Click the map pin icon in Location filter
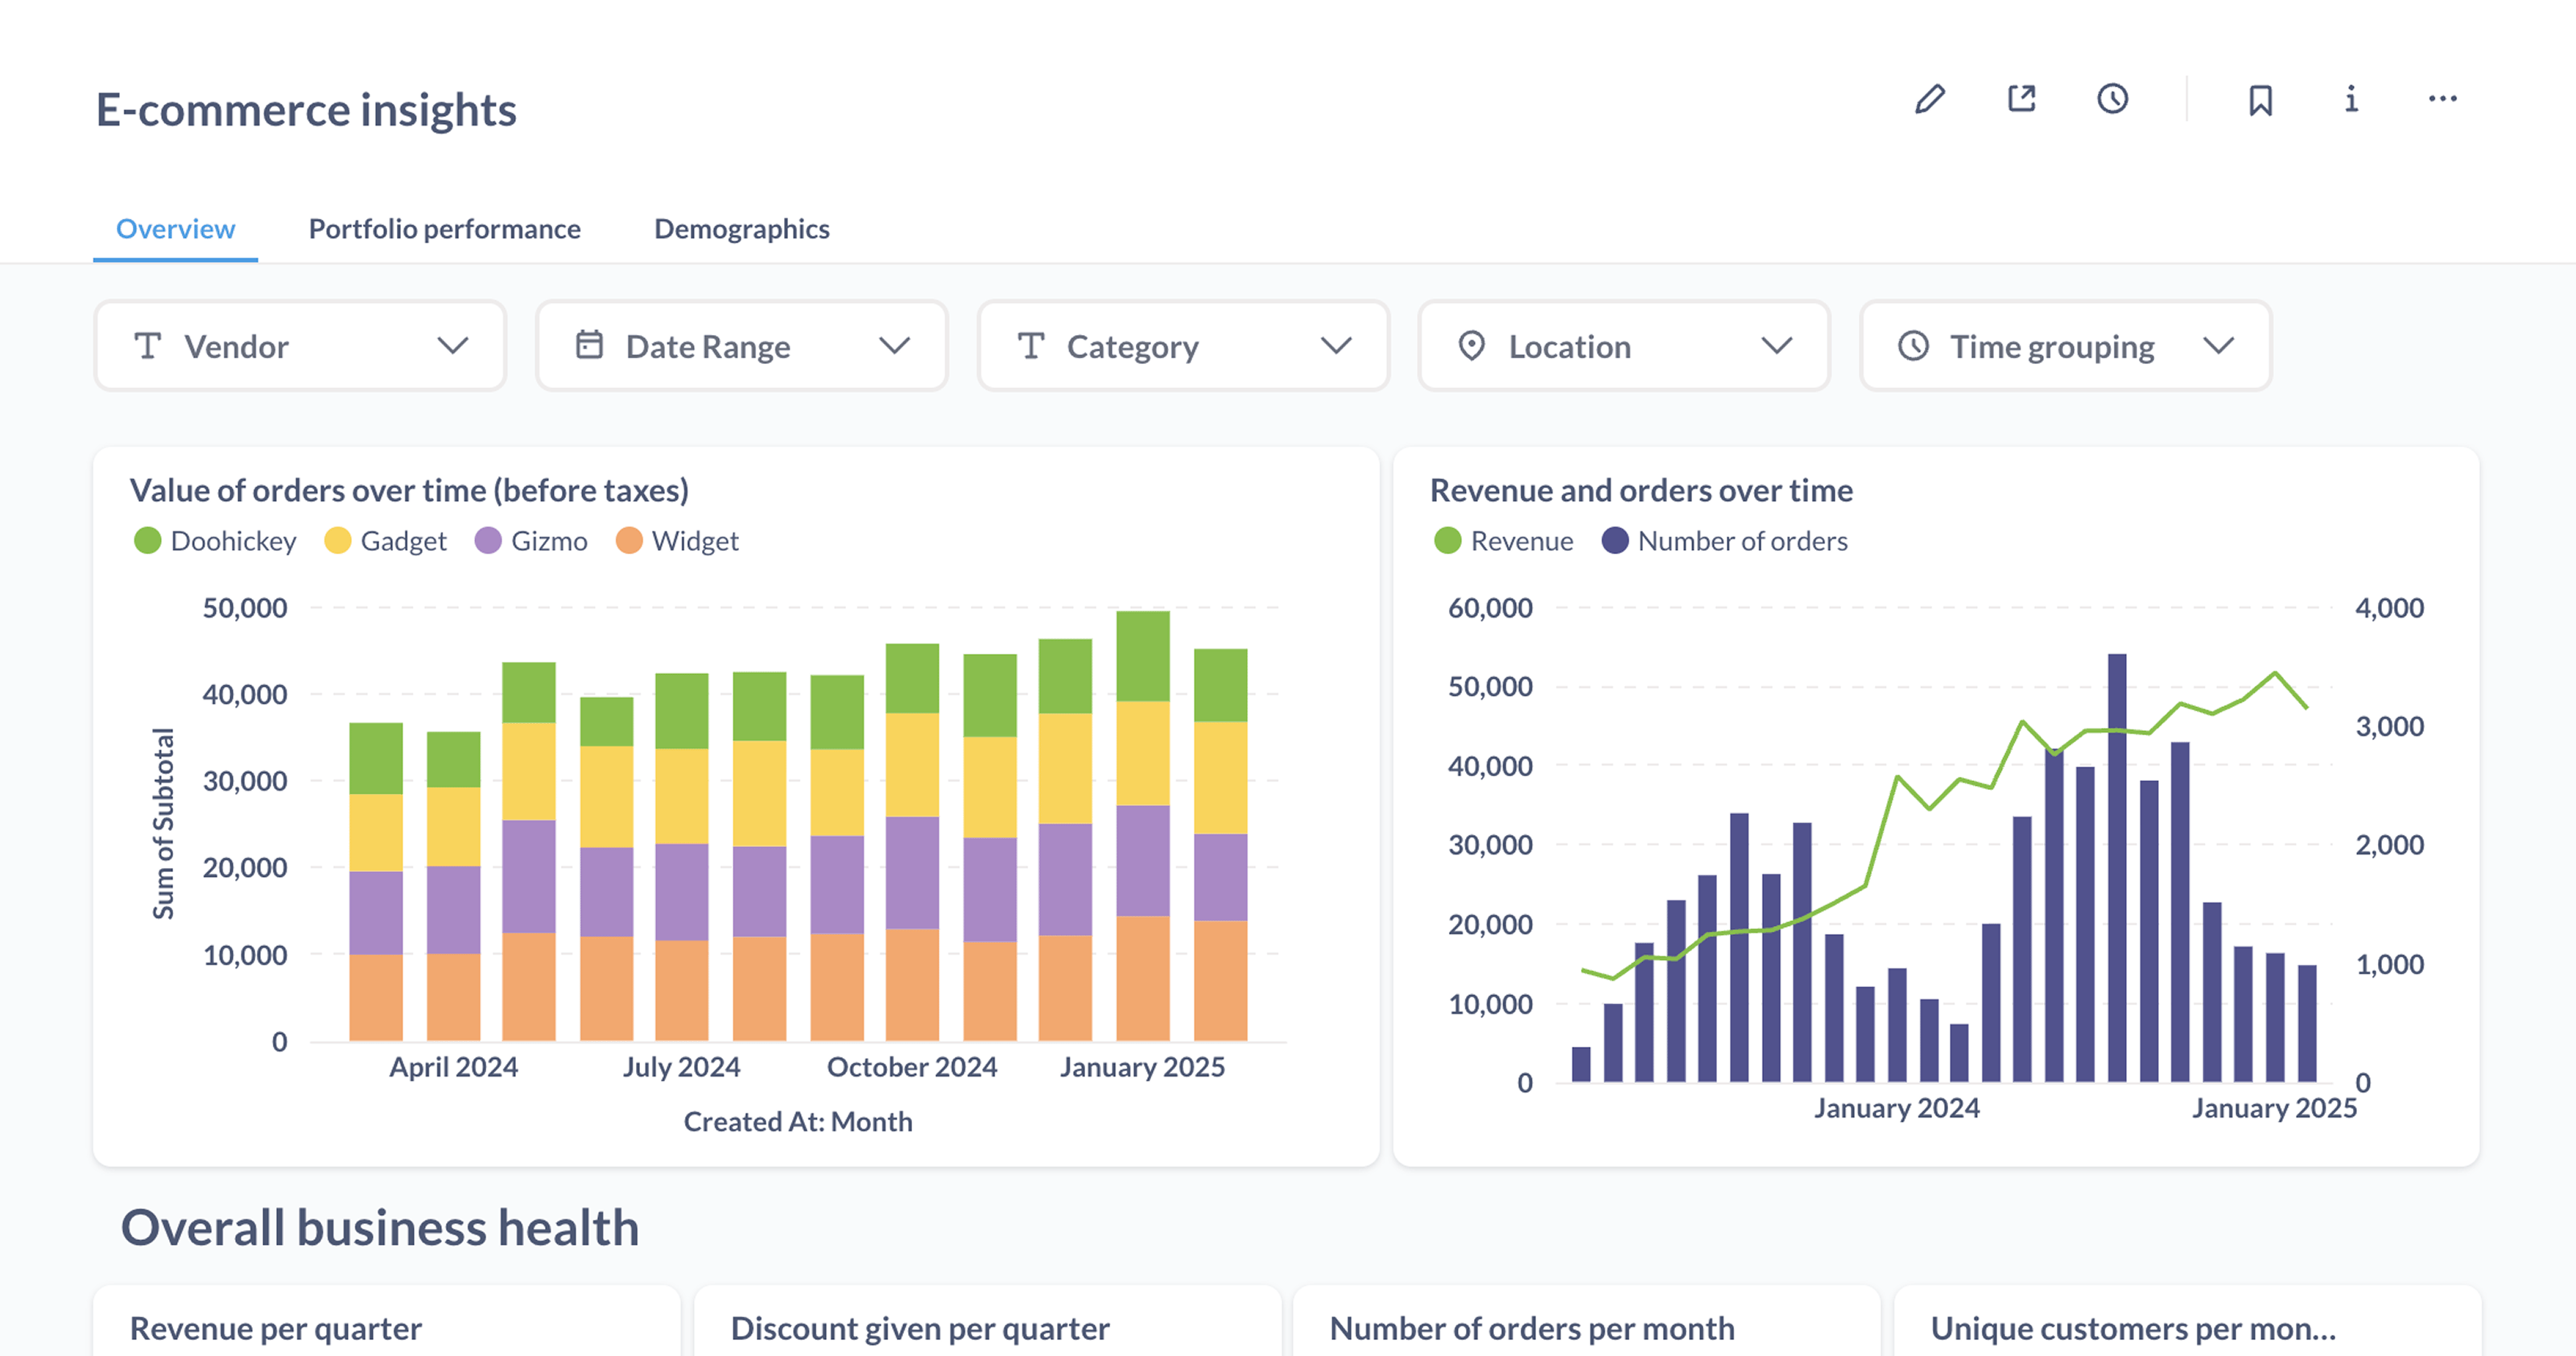Image resolution: width=2576 pixels, height=1356 pixels. (x=1472, y=346)
